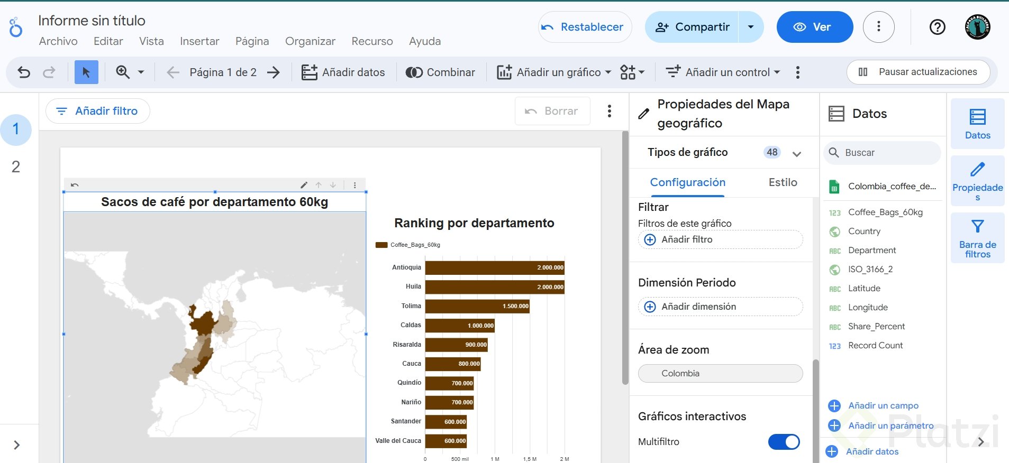Click the ISO_3166_2 field globe icon
Image resolution: width=1009 pixels, height=463 pixels.
click(835, 270)
